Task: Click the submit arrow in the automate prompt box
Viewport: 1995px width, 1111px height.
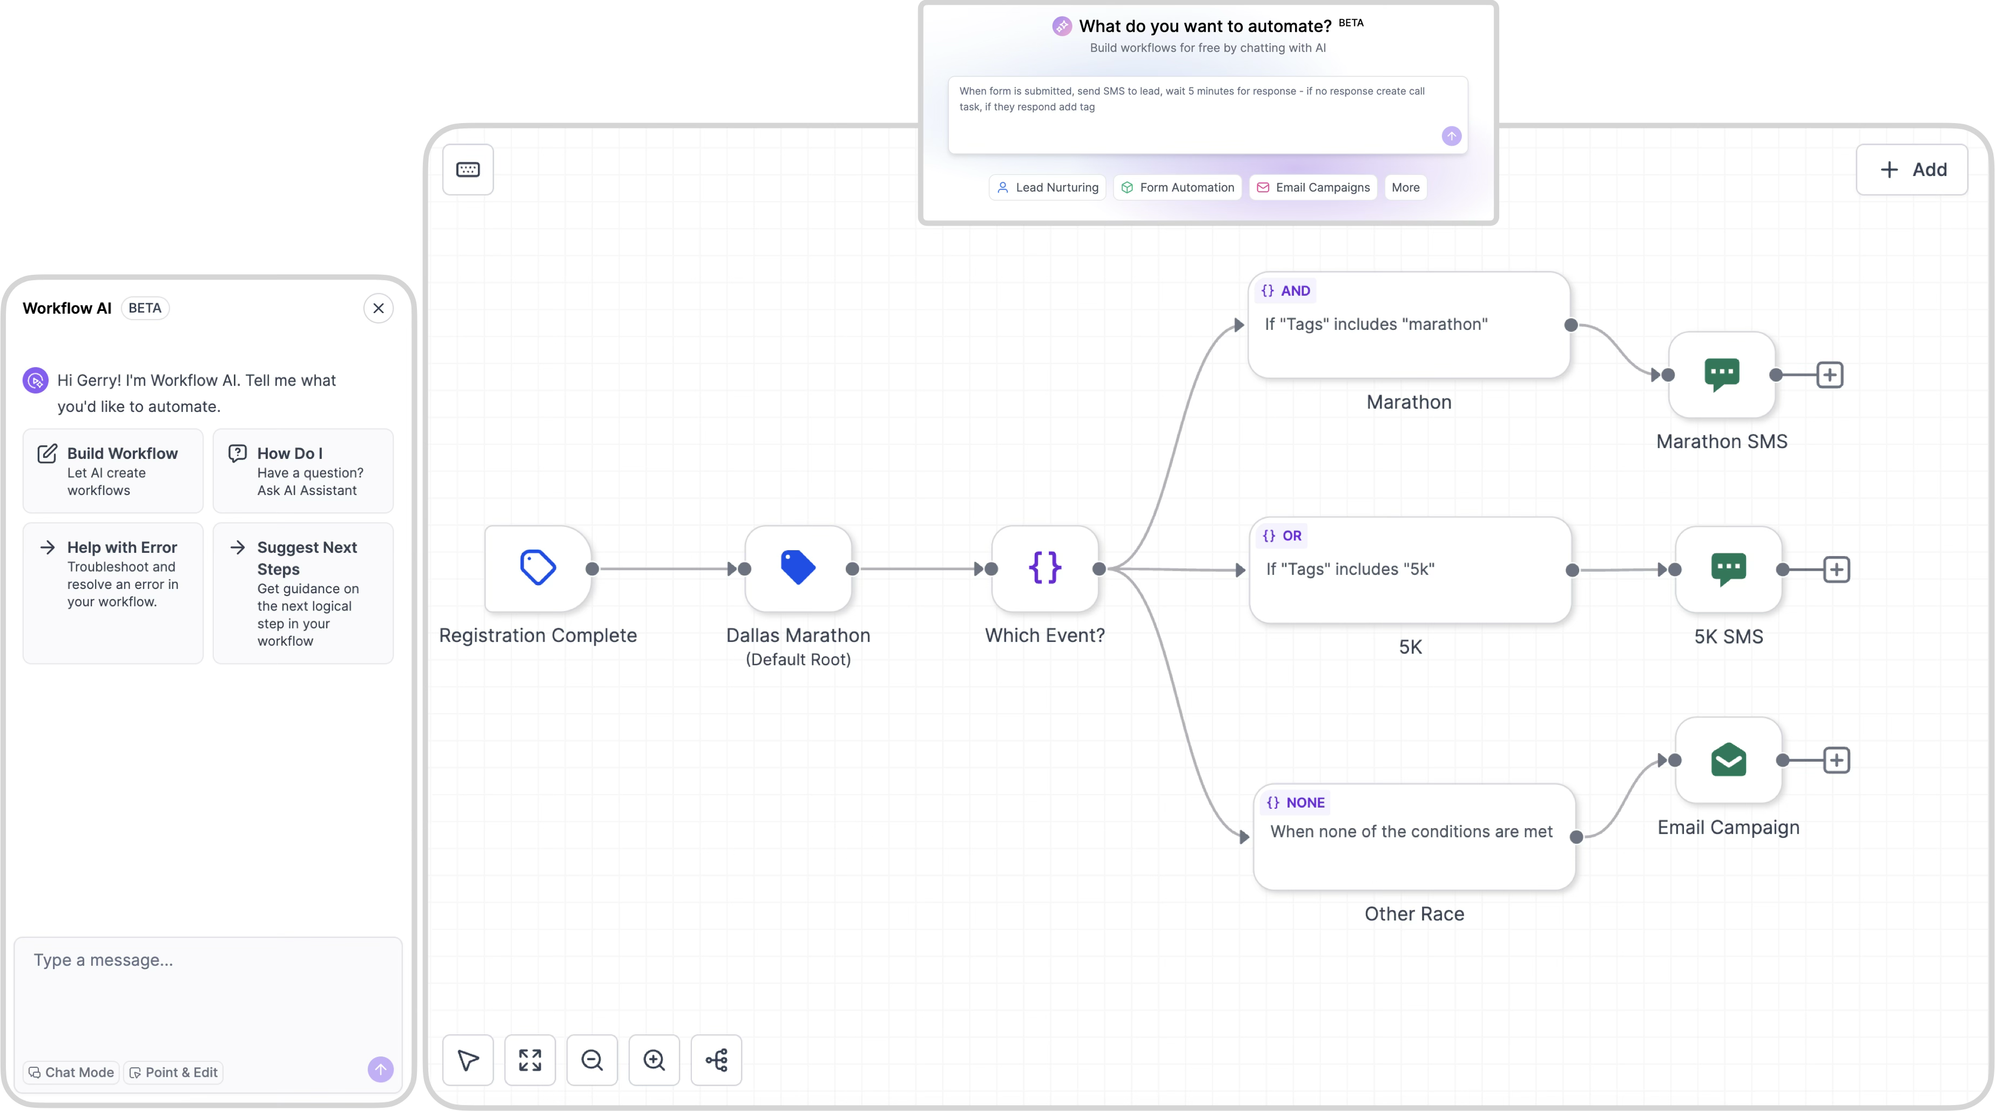Action: click(x=1451, y=136)
